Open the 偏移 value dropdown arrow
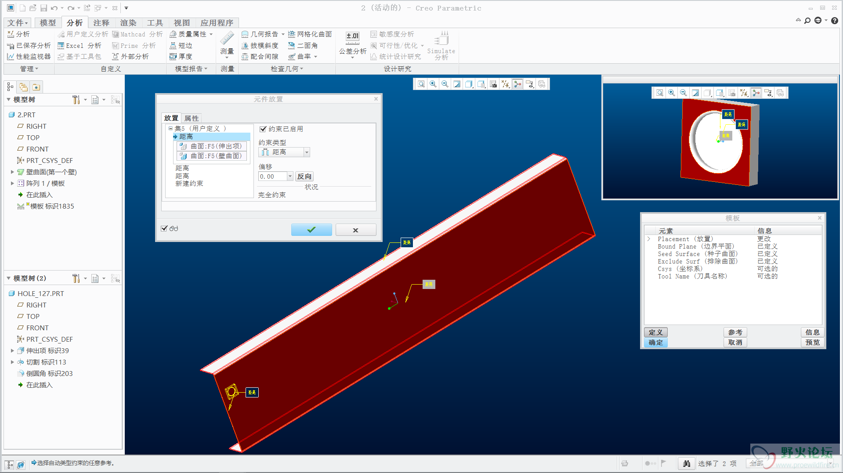This screenshot has width=843, height=473. pos(290,176)
